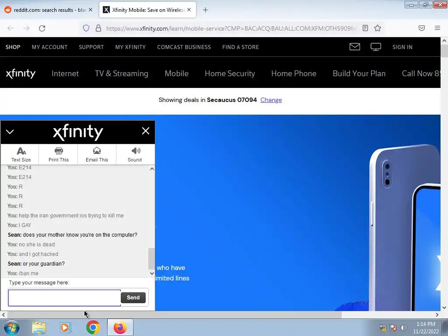Screen dimensions: 448x336
Task: Click the site security padlock icon
Action: pyautogui.click(x=98, y=28)
